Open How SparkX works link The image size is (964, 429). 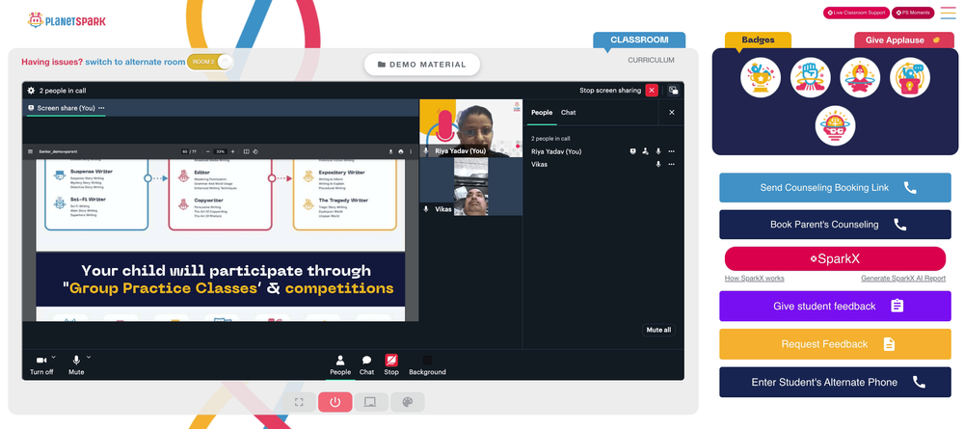pos(755,279)
